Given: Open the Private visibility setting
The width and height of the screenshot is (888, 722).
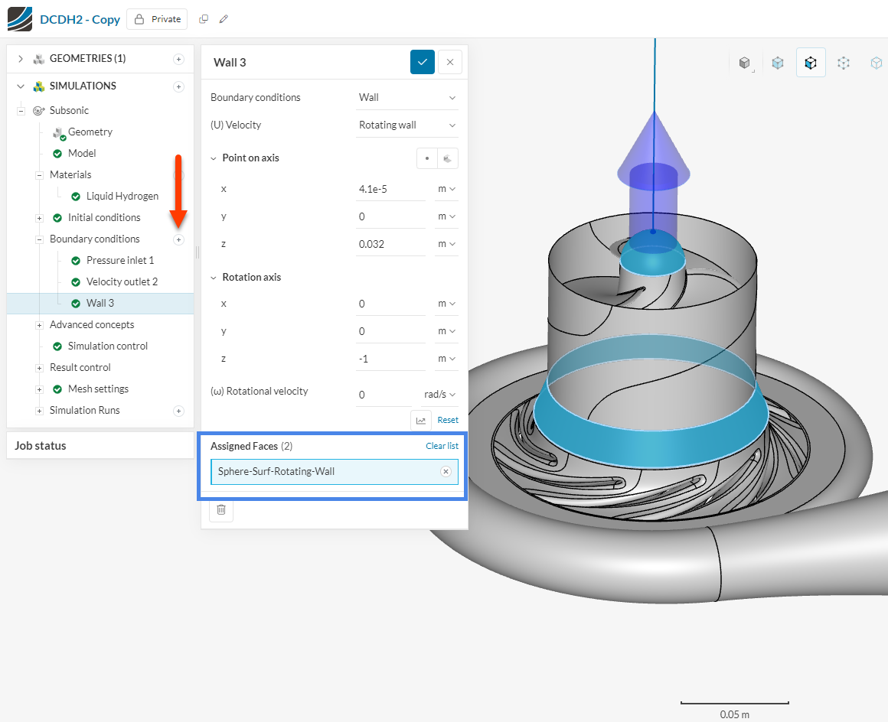Looking at the screenshot, I should pos(156,18).
